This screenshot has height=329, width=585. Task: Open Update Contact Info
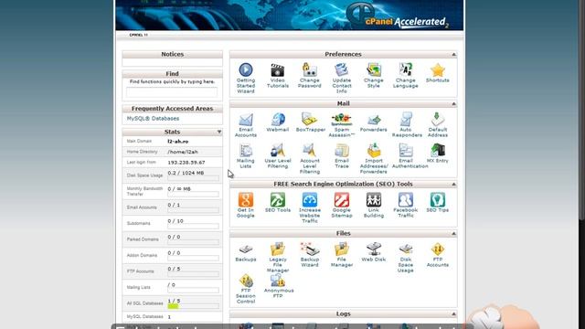pos(341,70)
